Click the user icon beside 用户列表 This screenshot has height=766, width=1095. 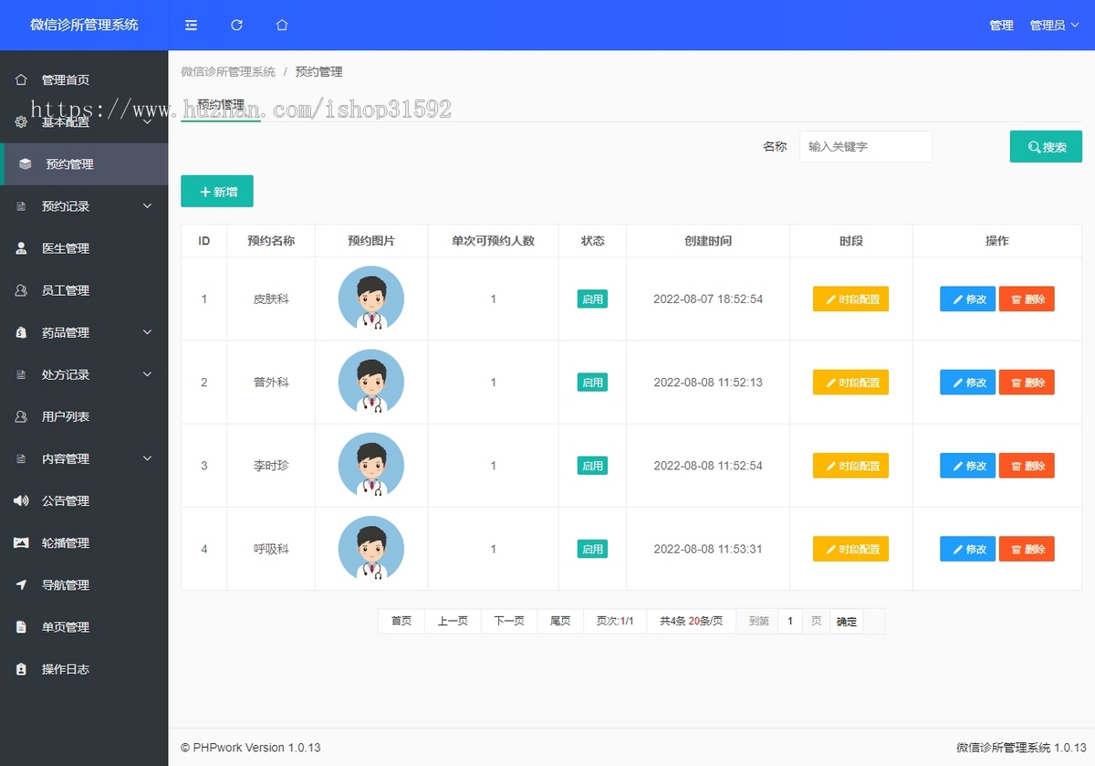click(22, 416)
